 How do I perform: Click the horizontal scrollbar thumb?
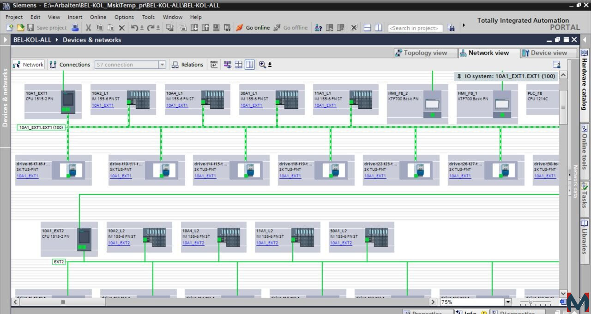point(63,302)
